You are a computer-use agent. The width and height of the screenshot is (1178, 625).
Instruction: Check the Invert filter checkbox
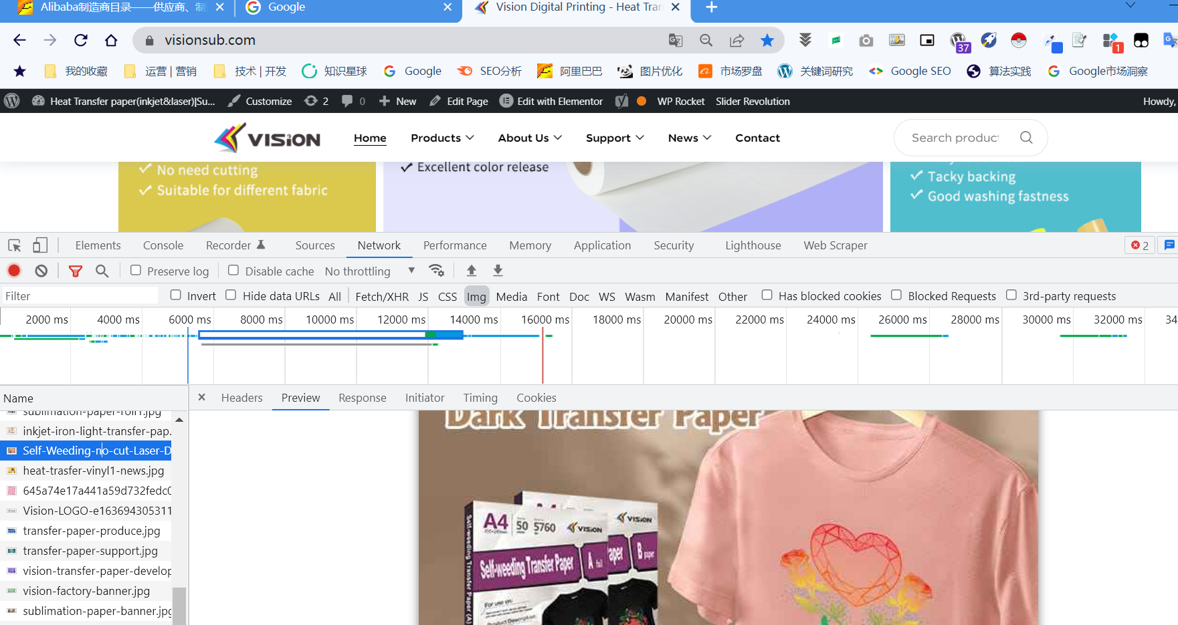pyautogui.click(x=176, y=295)
